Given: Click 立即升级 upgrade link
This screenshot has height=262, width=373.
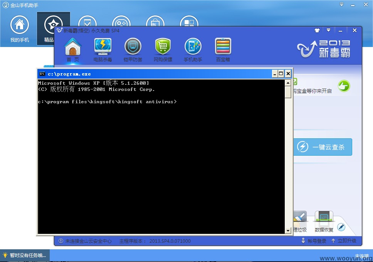Looking at the screenshot, I should [x=344, y=241].
